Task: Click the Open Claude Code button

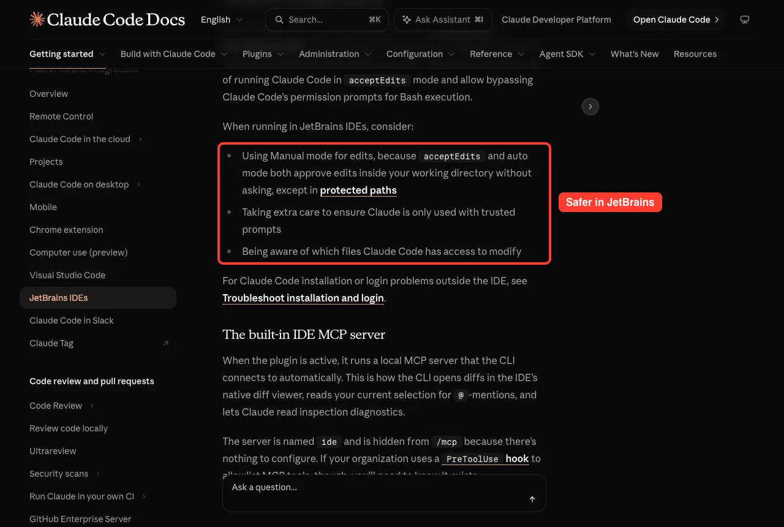Action: (x=676, y=20)
